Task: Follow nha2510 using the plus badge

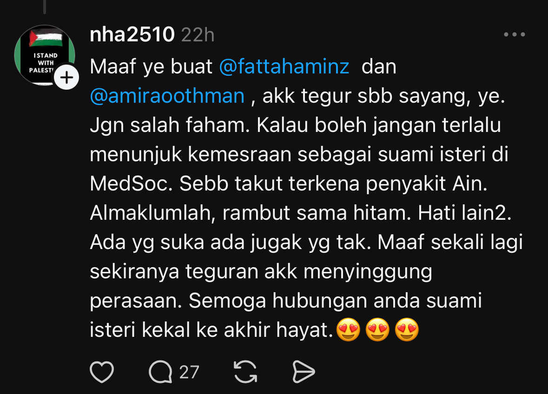Action: tap(66, 77)
